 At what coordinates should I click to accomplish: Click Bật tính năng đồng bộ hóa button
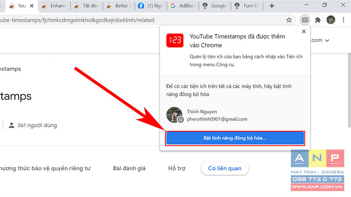(x=235, y=138)
